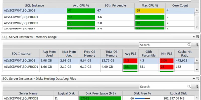Screen dimensions: 201x100
Task: Sort by Avg CPU % column
Action: click(81, 5)
